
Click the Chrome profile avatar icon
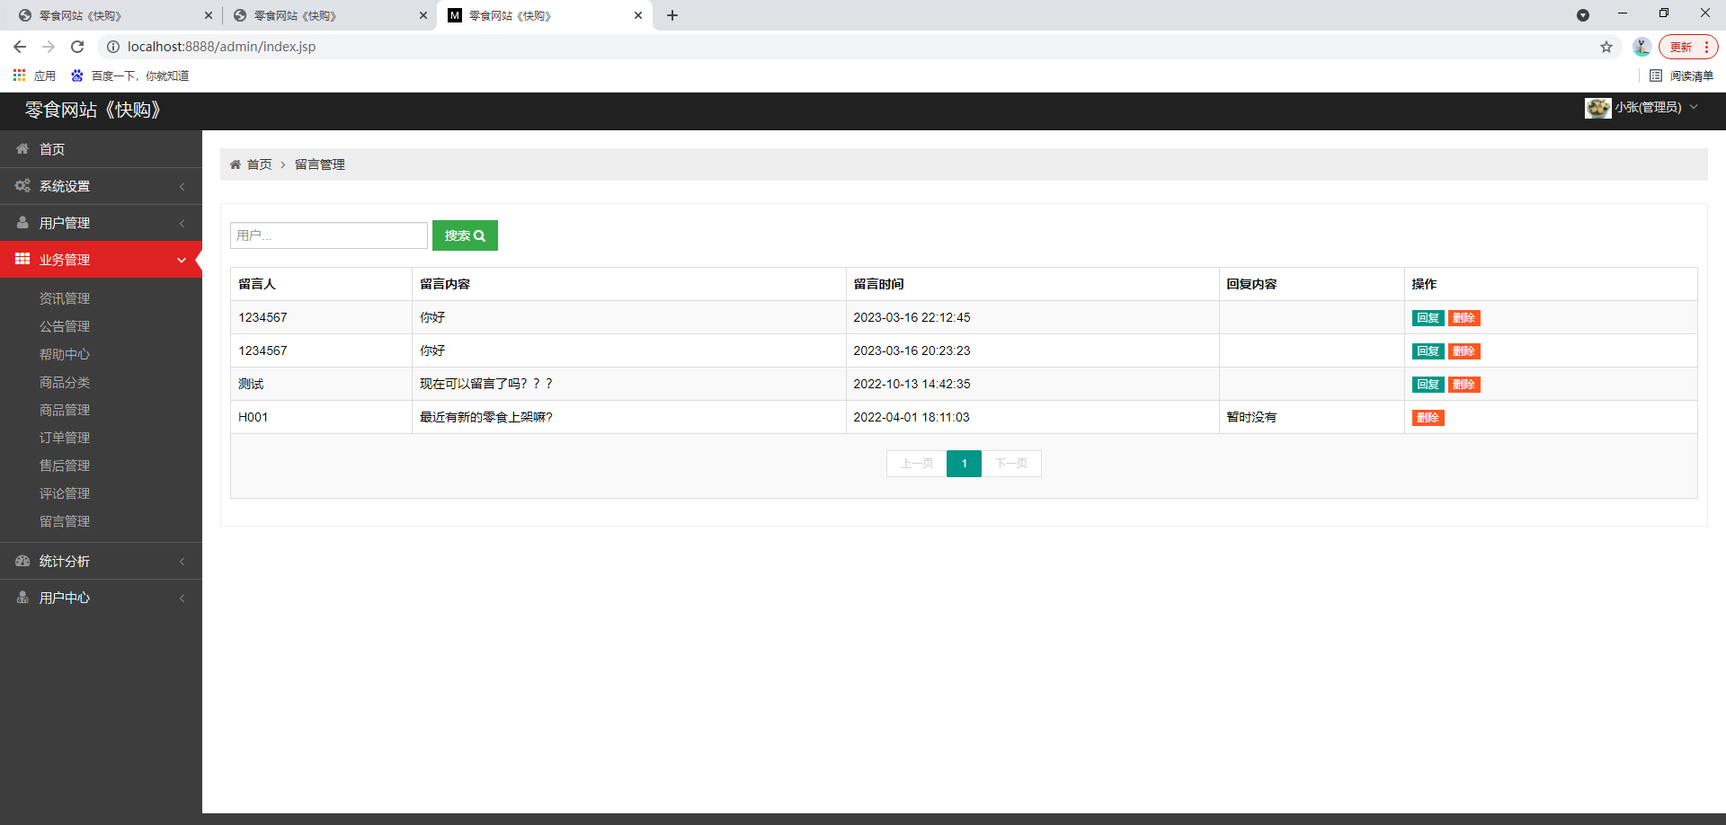pos(1641,47)
